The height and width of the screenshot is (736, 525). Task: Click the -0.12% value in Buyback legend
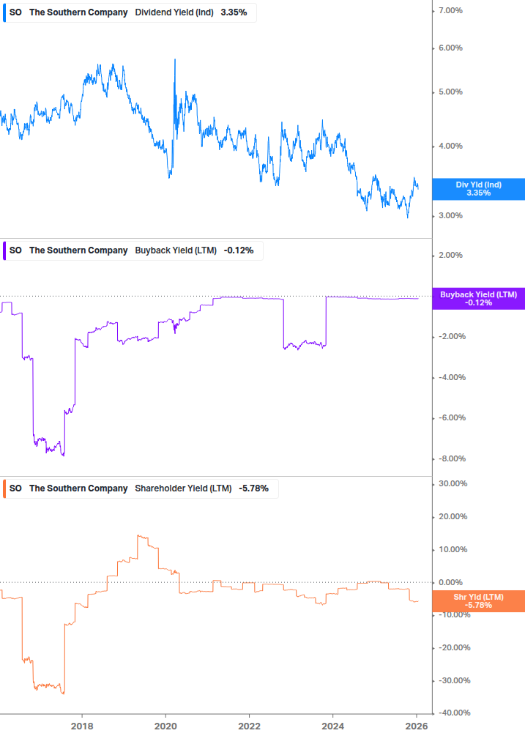238,250
